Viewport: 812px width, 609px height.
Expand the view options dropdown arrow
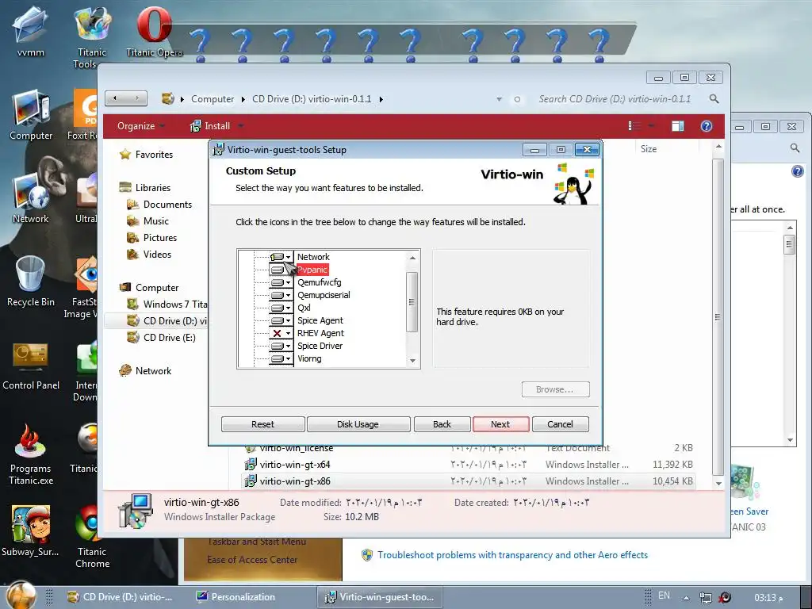[651, 126]
